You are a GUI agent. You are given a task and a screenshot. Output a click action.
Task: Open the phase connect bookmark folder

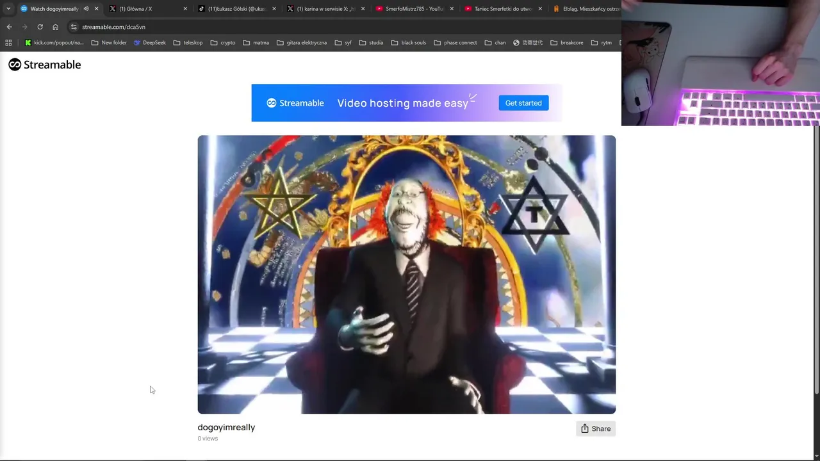point(455,43)
